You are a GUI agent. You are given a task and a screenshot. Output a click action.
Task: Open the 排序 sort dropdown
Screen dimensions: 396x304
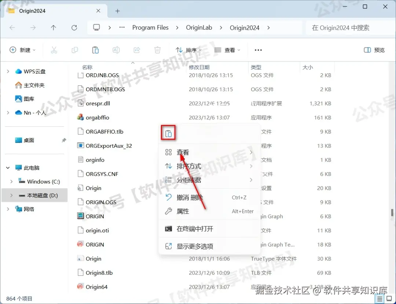point(188,50)
